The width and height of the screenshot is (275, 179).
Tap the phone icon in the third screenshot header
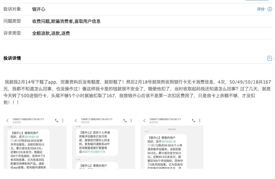(194, 120)
